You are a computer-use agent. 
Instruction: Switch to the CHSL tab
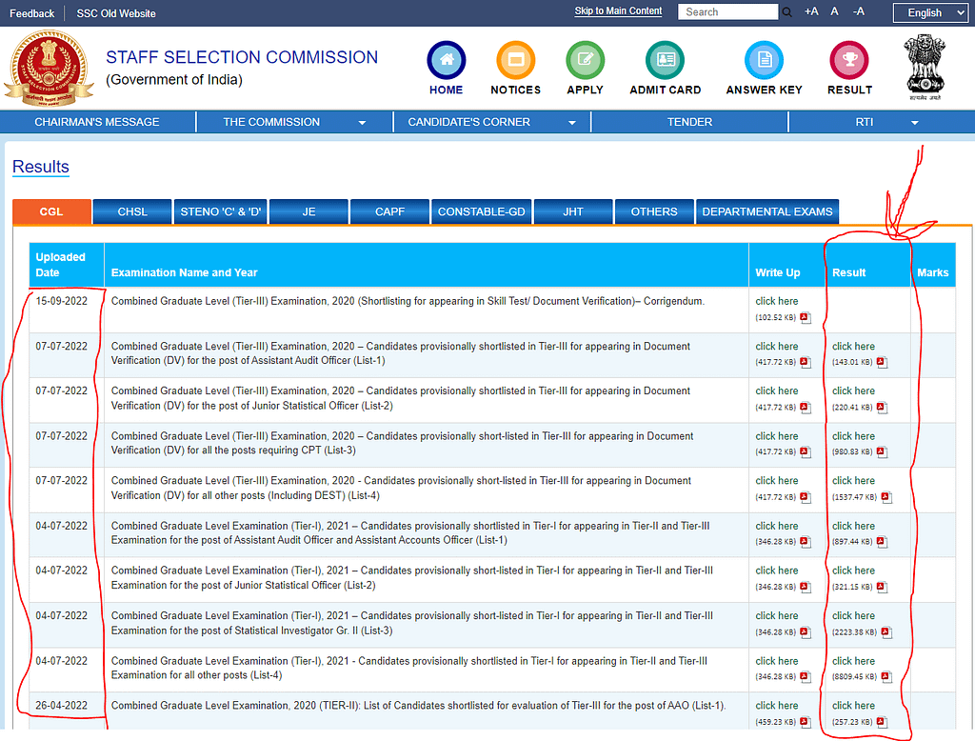click(132, 211)
